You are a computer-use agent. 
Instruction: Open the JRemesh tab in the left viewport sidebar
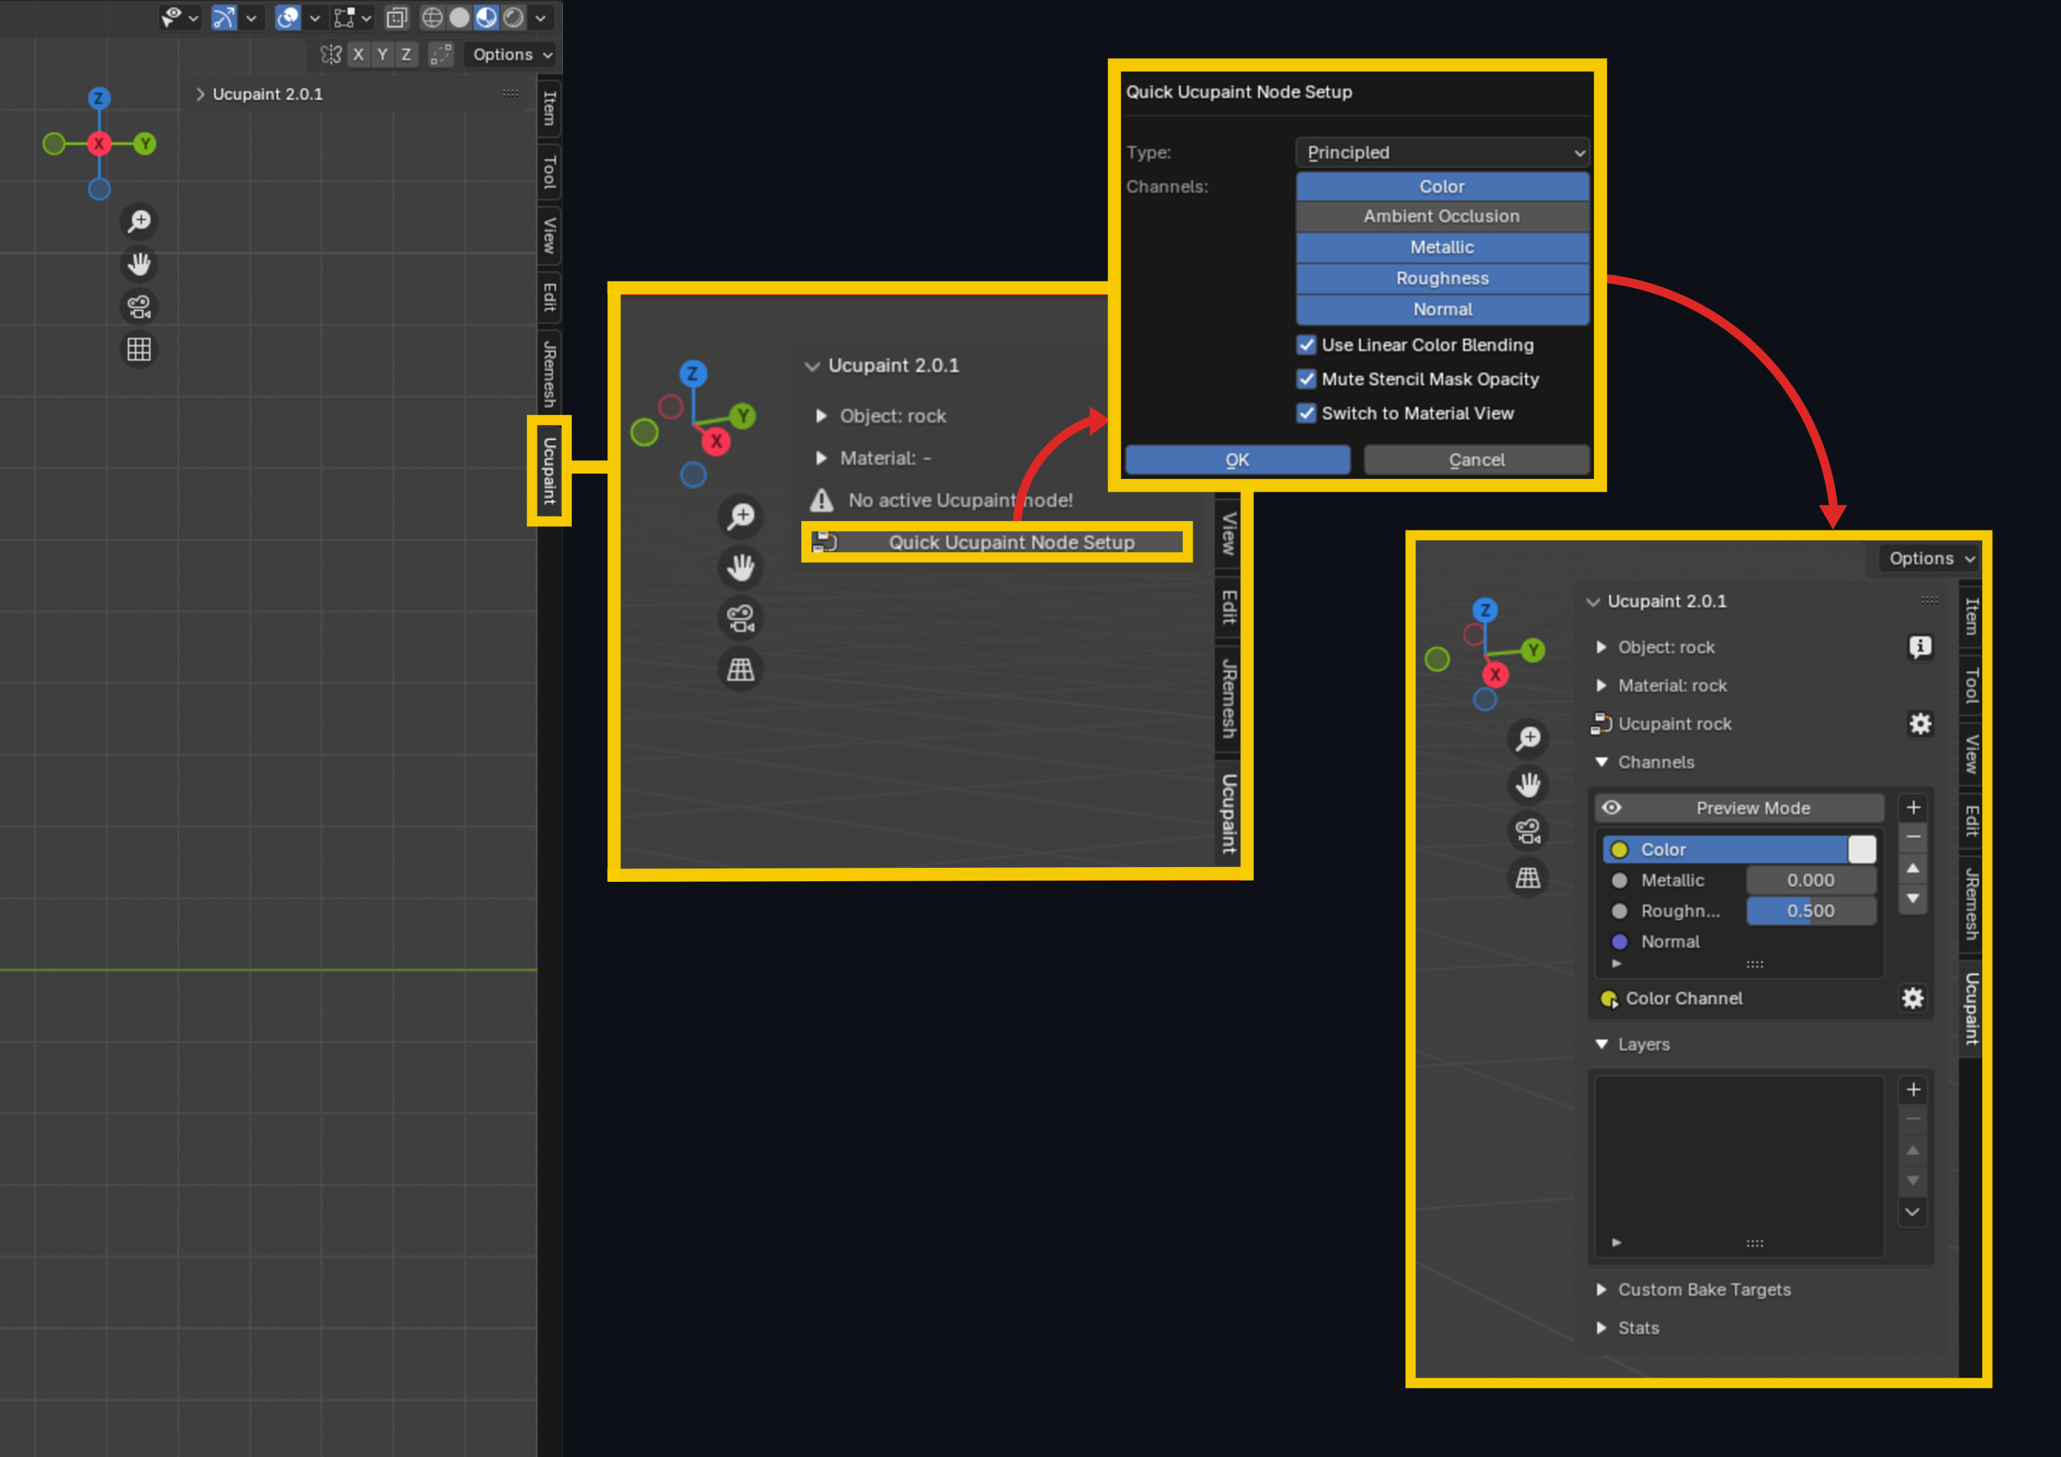[x=549, y=374]
